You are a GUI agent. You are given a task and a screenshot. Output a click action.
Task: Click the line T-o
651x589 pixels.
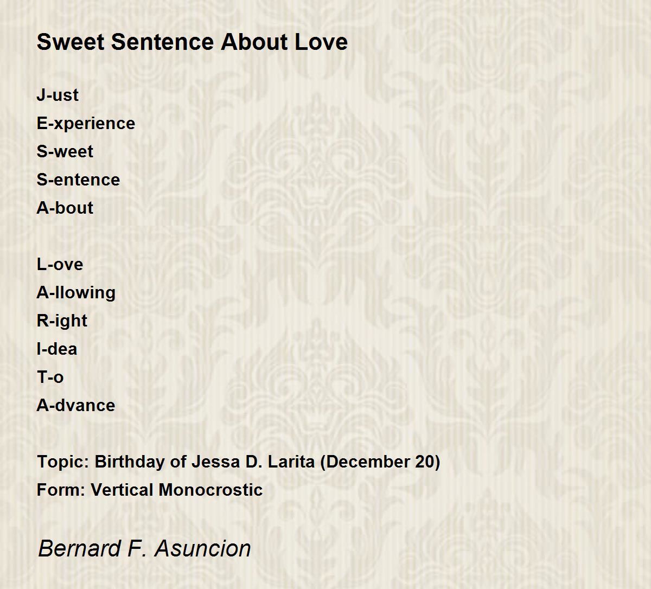point(50,377)
